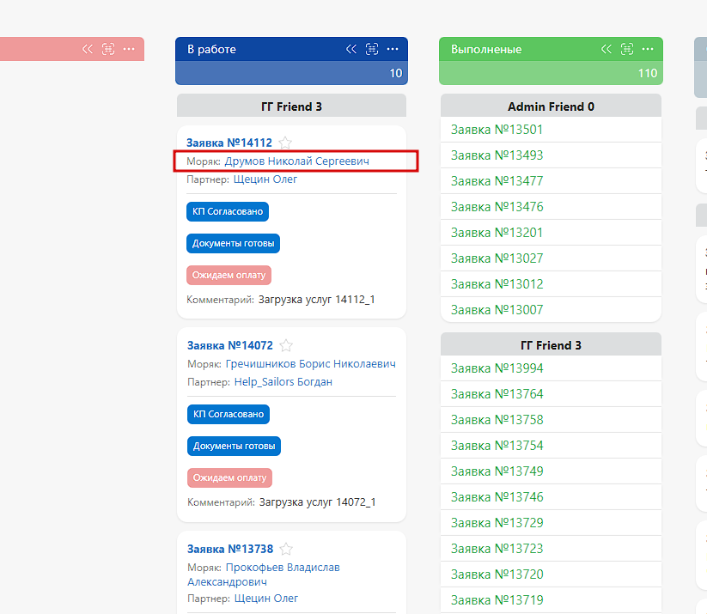Click ГГ Friend 3 group header in В работе
Screen dimensions: 707x614
pos(292,106)
